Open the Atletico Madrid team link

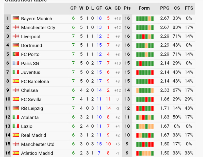(x=37, y=153)
